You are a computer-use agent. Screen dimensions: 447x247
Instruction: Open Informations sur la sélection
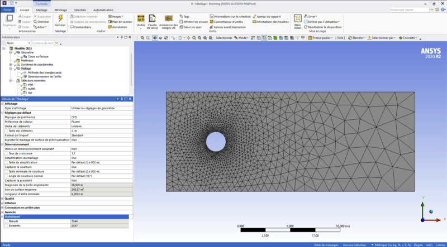(230, 17)
